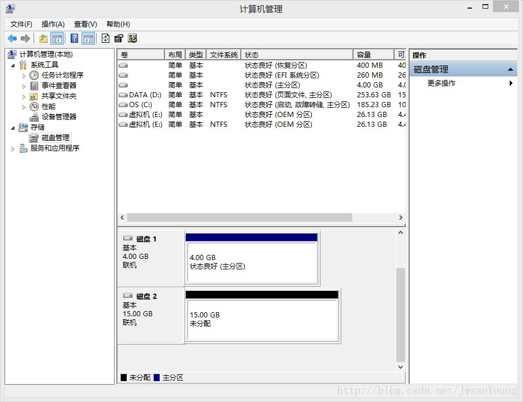This screenshot has width=523, height=402.
Task: Select the 虚拟机 (E:) NTFS volume row
Action: click(261, 124)
